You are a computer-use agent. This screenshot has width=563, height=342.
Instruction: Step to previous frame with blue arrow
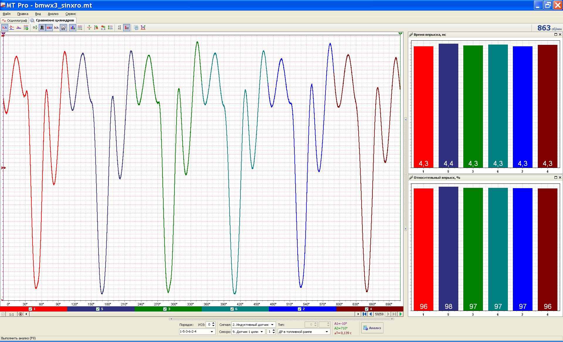tap(371, 314)
